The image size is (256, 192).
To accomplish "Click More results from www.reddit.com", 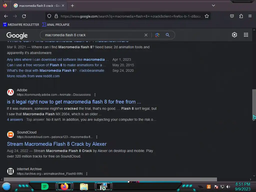I will (33, 76).
